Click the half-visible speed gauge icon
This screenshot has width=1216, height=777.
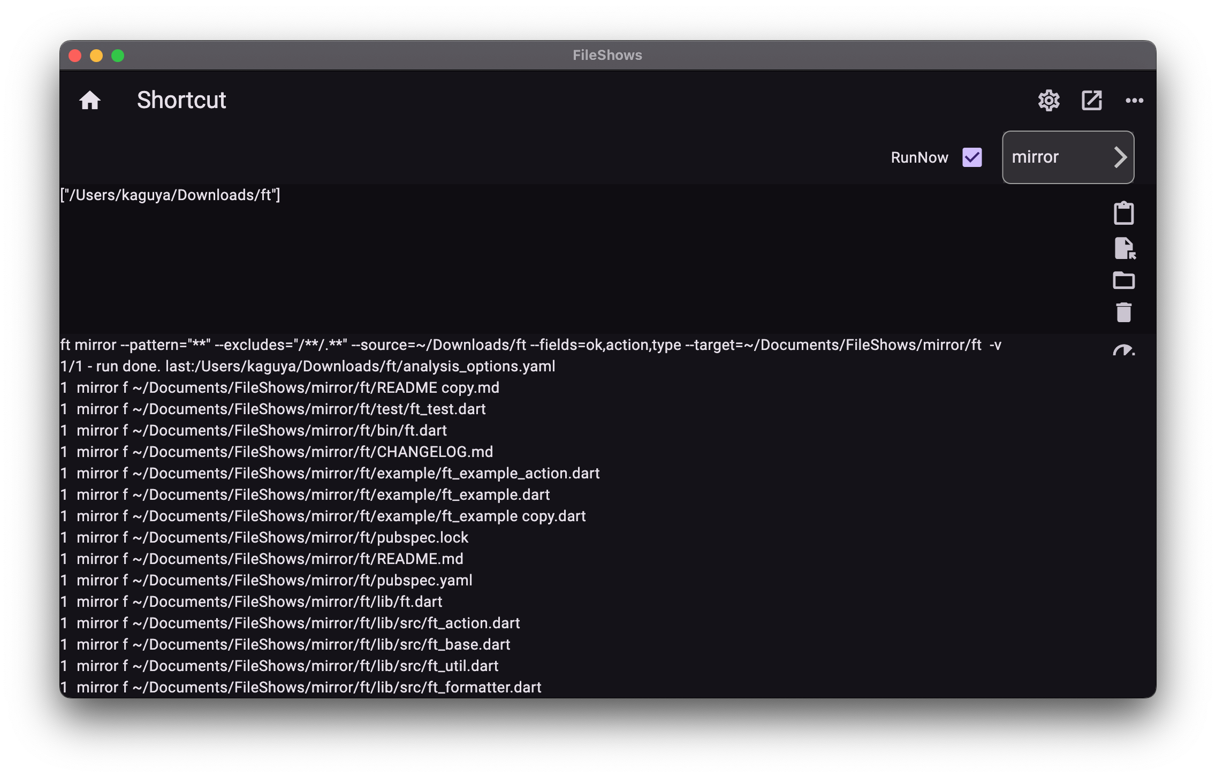[x=1123, y=351]
